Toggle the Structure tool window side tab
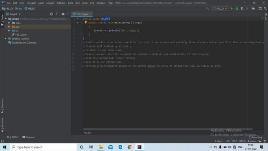This screenshot has height=151, width=268. (2, 106)
